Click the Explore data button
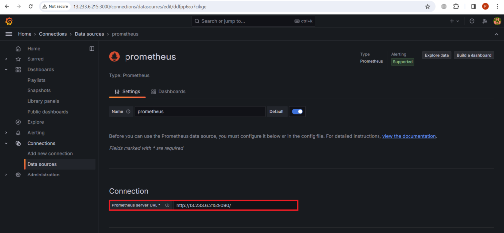Viewport: 504px width, 233px height. [x=437, y=55]
